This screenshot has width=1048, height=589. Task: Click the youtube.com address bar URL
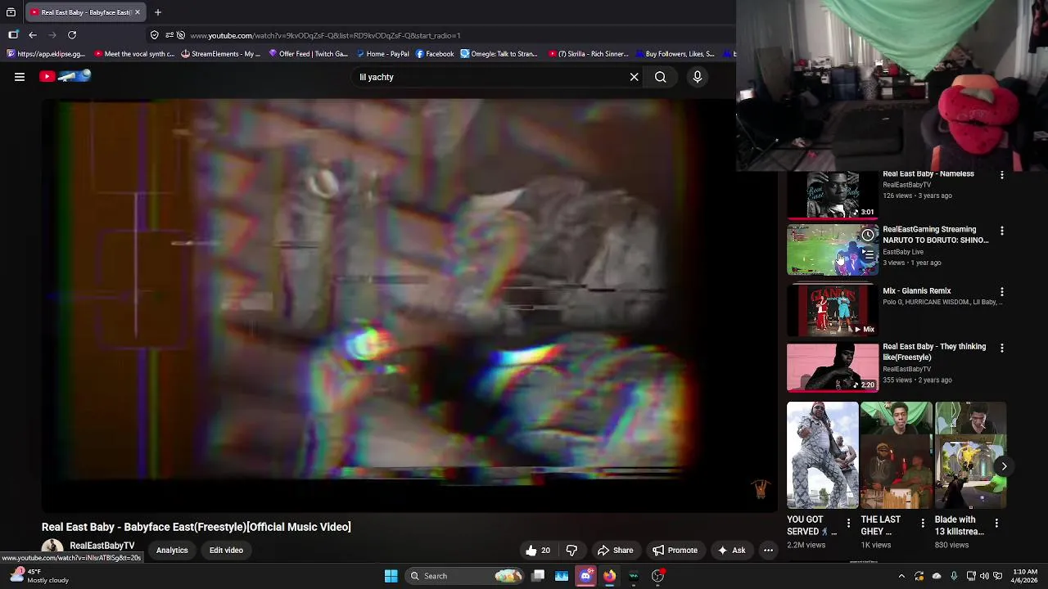click(x=325, y=35)
